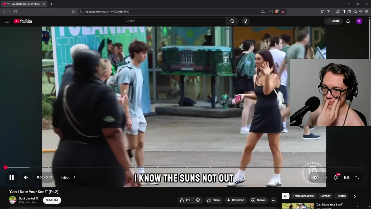
Task: Select the "Can I Date Your Son?" browser tab
Action: click(24, 4)
